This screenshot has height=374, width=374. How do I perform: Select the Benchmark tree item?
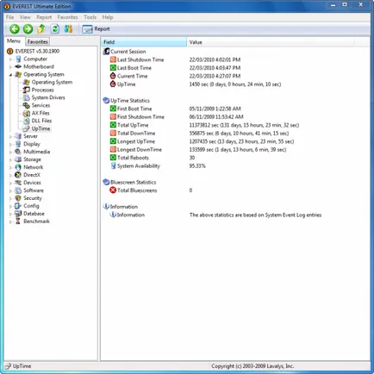pyautogui.click(x=36, y=221)
